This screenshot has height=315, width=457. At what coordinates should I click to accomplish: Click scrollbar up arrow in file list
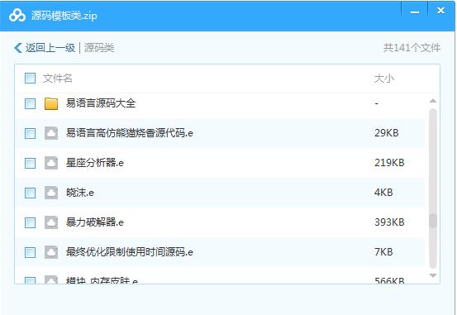pos(433,101)
